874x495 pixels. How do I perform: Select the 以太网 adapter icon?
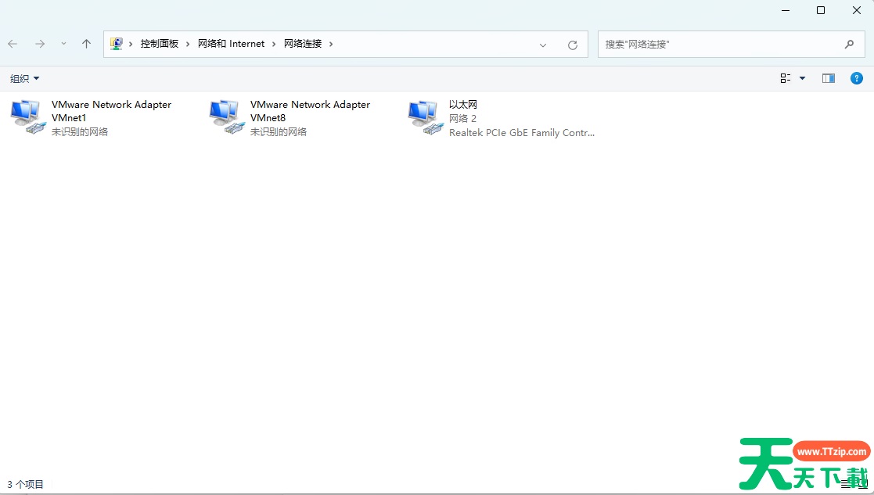(x=425, y=117)
